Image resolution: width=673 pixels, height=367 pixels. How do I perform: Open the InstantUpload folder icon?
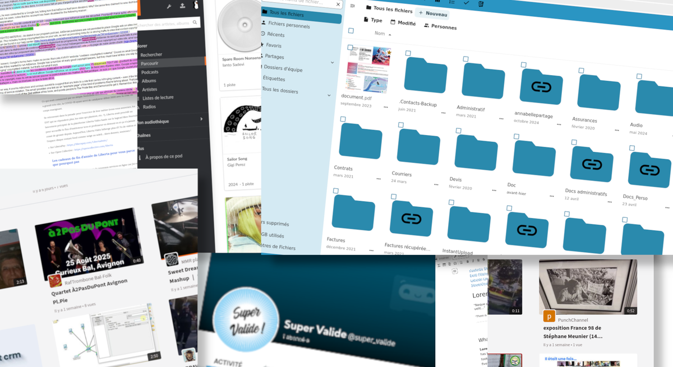point(469,224)
